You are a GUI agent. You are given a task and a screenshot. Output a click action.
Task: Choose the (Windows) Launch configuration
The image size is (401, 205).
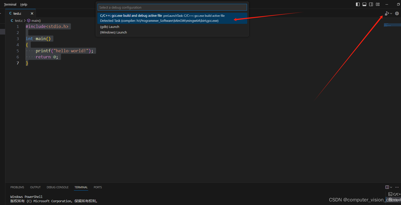coord(172,32)
